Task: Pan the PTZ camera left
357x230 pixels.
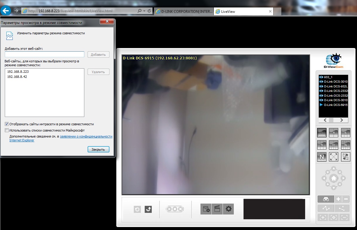Action: coord(324,178)
